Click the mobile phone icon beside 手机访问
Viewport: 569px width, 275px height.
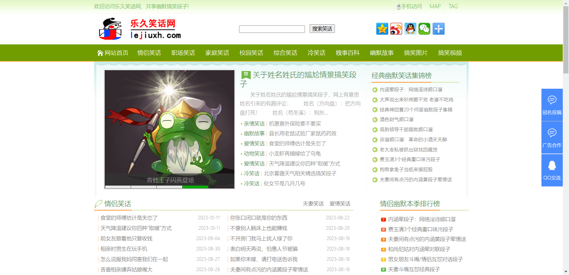click(398, 6)
